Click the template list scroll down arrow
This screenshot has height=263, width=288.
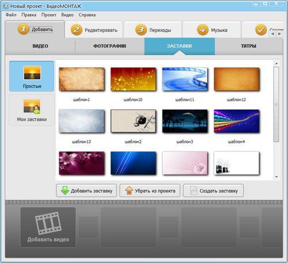(x=276, y=177)
